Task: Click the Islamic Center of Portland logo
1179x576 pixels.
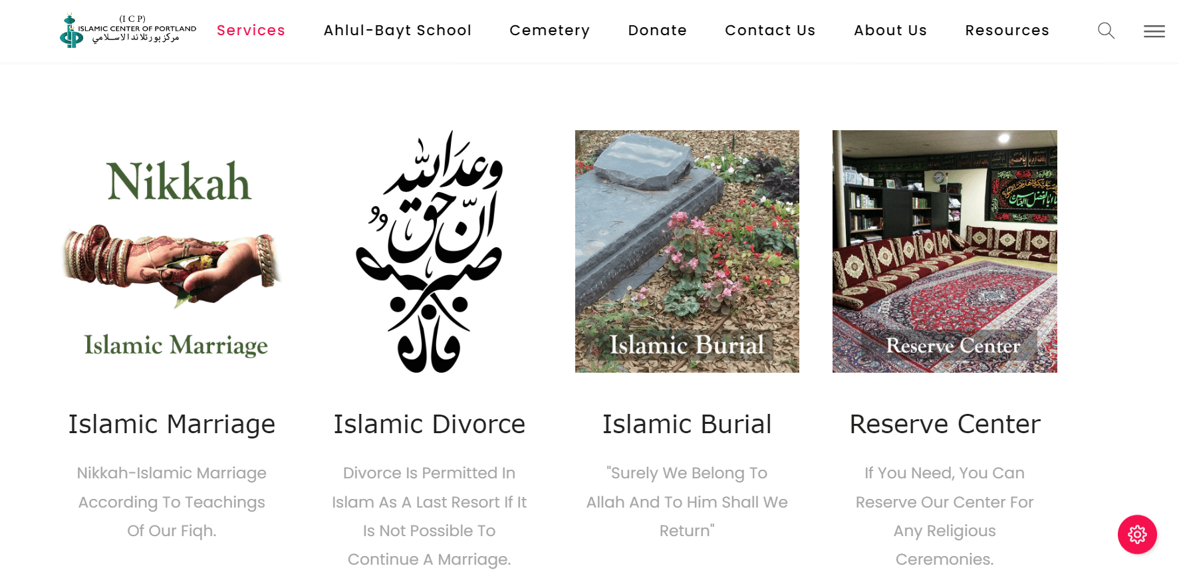Action: [x=128, y=31]
